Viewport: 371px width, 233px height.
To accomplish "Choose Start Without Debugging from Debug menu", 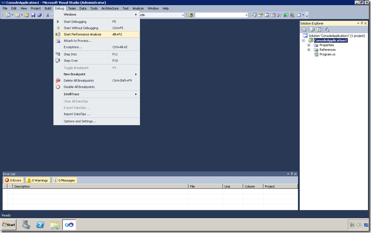I will point(96,28).
